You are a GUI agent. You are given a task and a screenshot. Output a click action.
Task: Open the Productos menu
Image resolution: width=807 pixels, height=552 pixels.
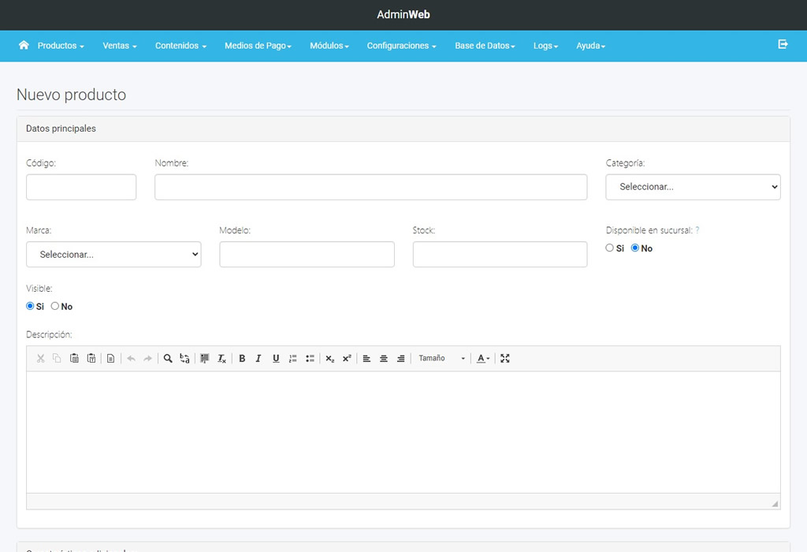point(61,46)
